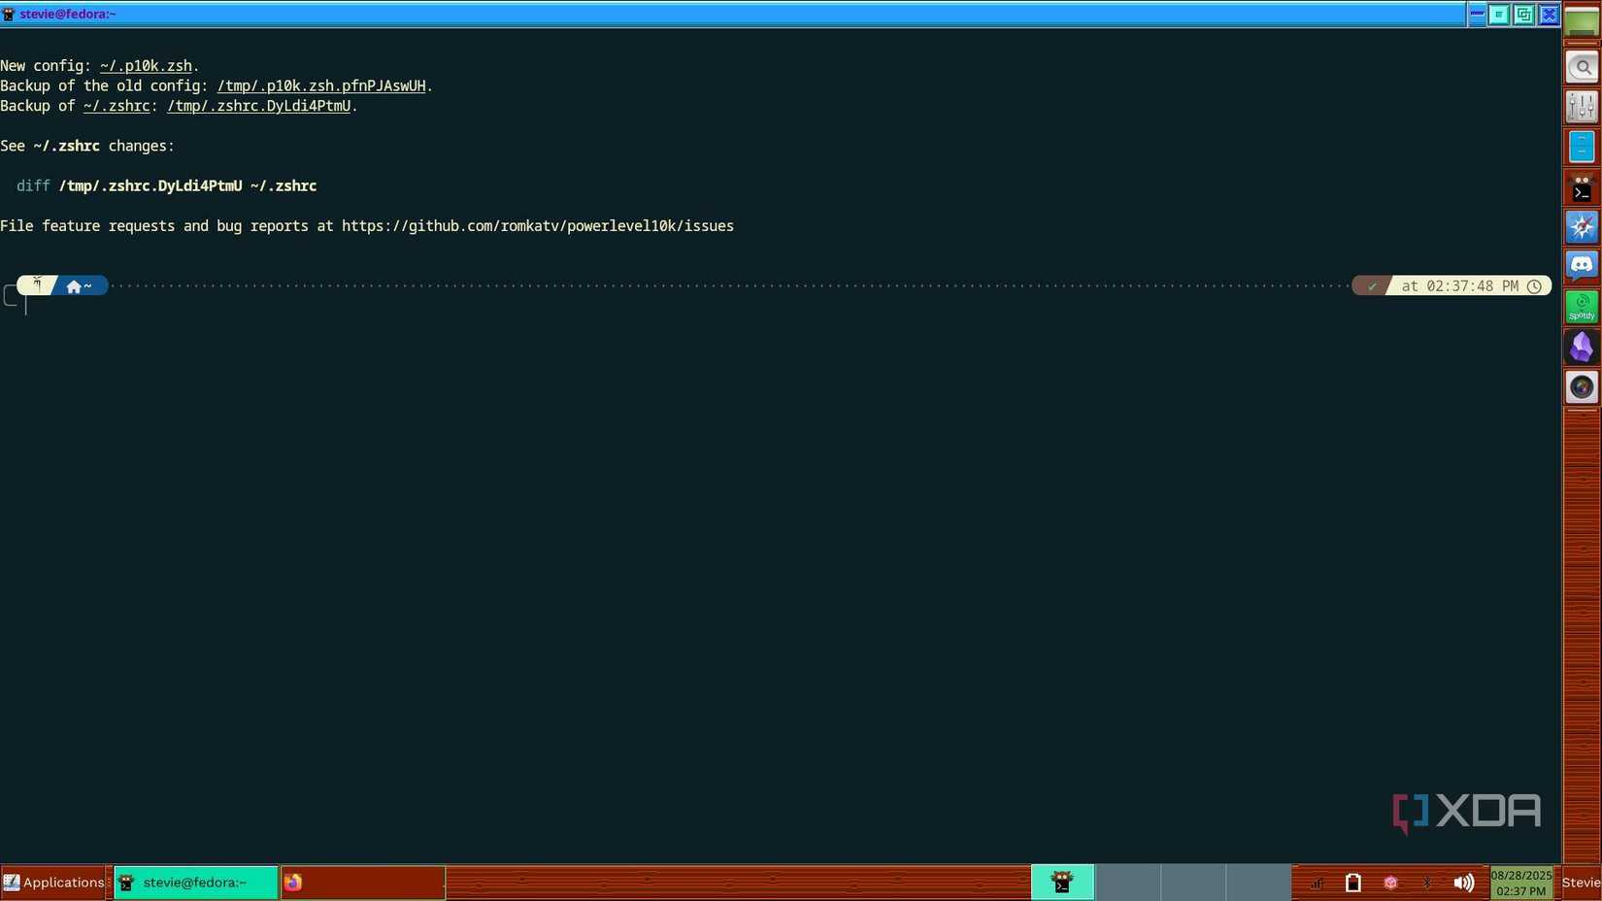The height and width of the screenshot is (901, 1602).
Task: Open the /tmp/.zshrc.DyLdi4PtmU backup link
Action: [x=258, y=106]
